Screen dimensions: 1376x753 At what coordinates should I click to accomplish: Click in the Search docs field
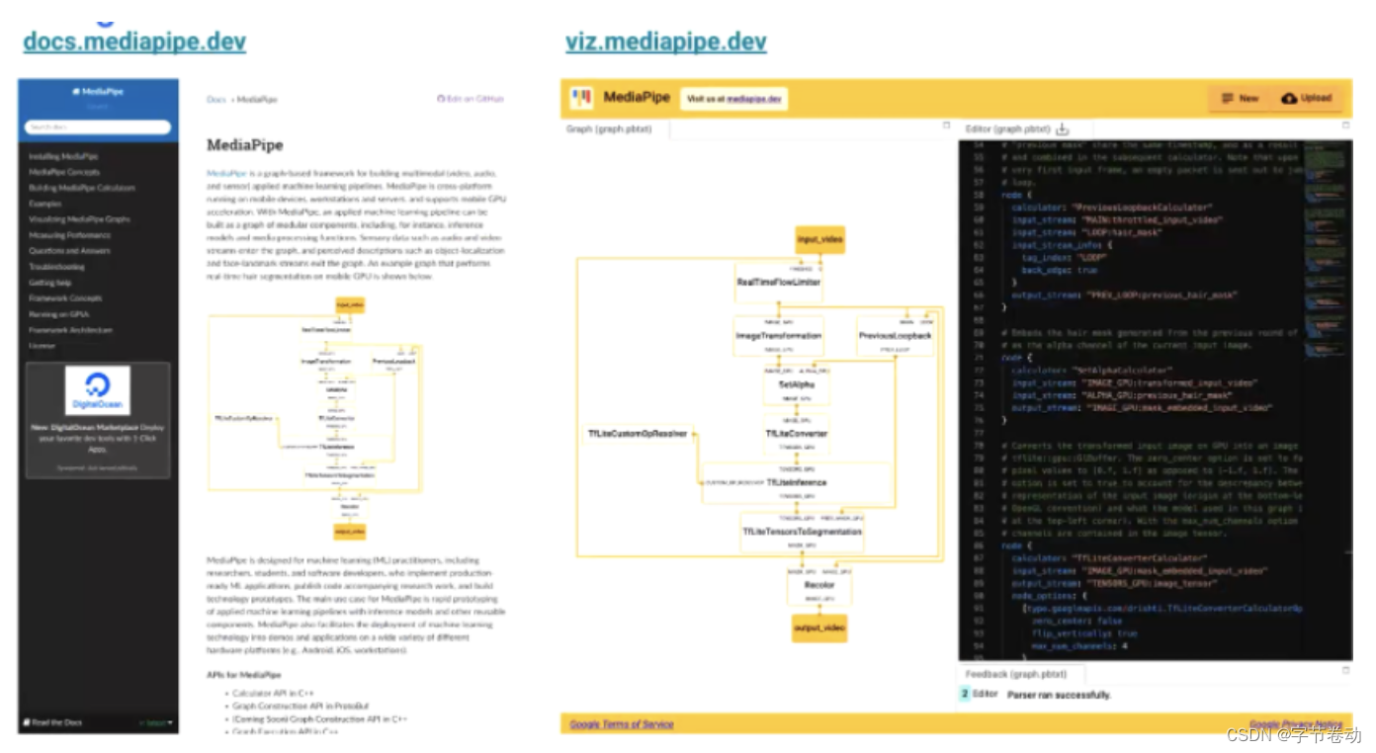98,127
